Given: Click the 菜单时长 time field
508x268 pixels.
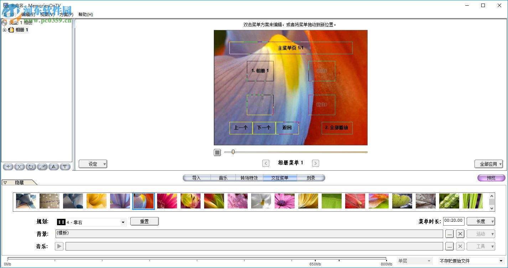Looking at the screenshot, I should point(454,221).
